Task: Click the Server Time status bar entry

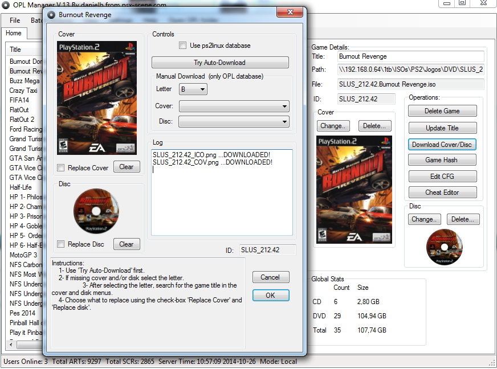Action: (207, 362)
